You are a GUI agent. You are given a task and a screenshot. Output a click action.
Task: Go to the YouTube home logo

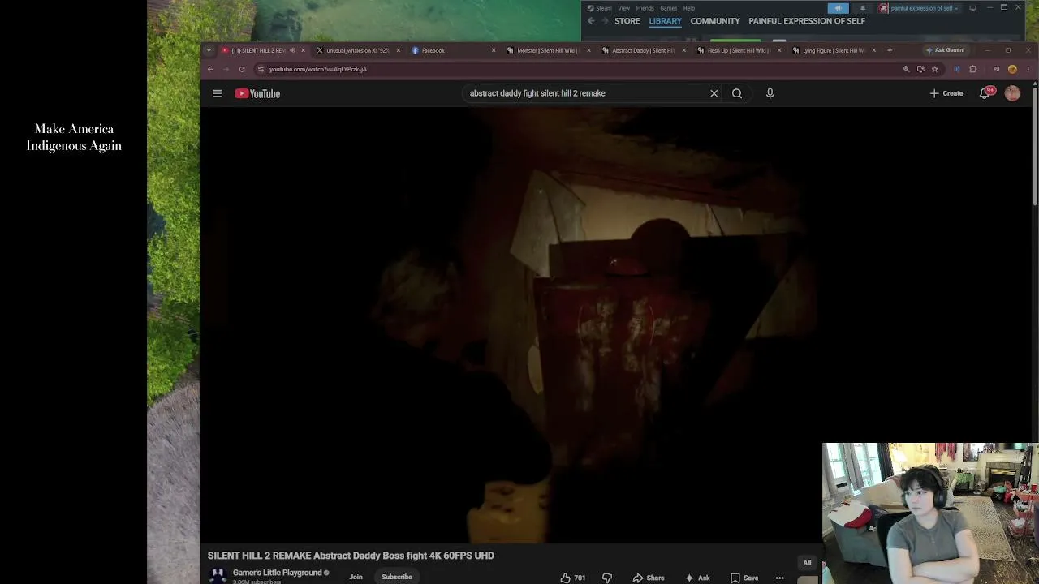point(257,93)
